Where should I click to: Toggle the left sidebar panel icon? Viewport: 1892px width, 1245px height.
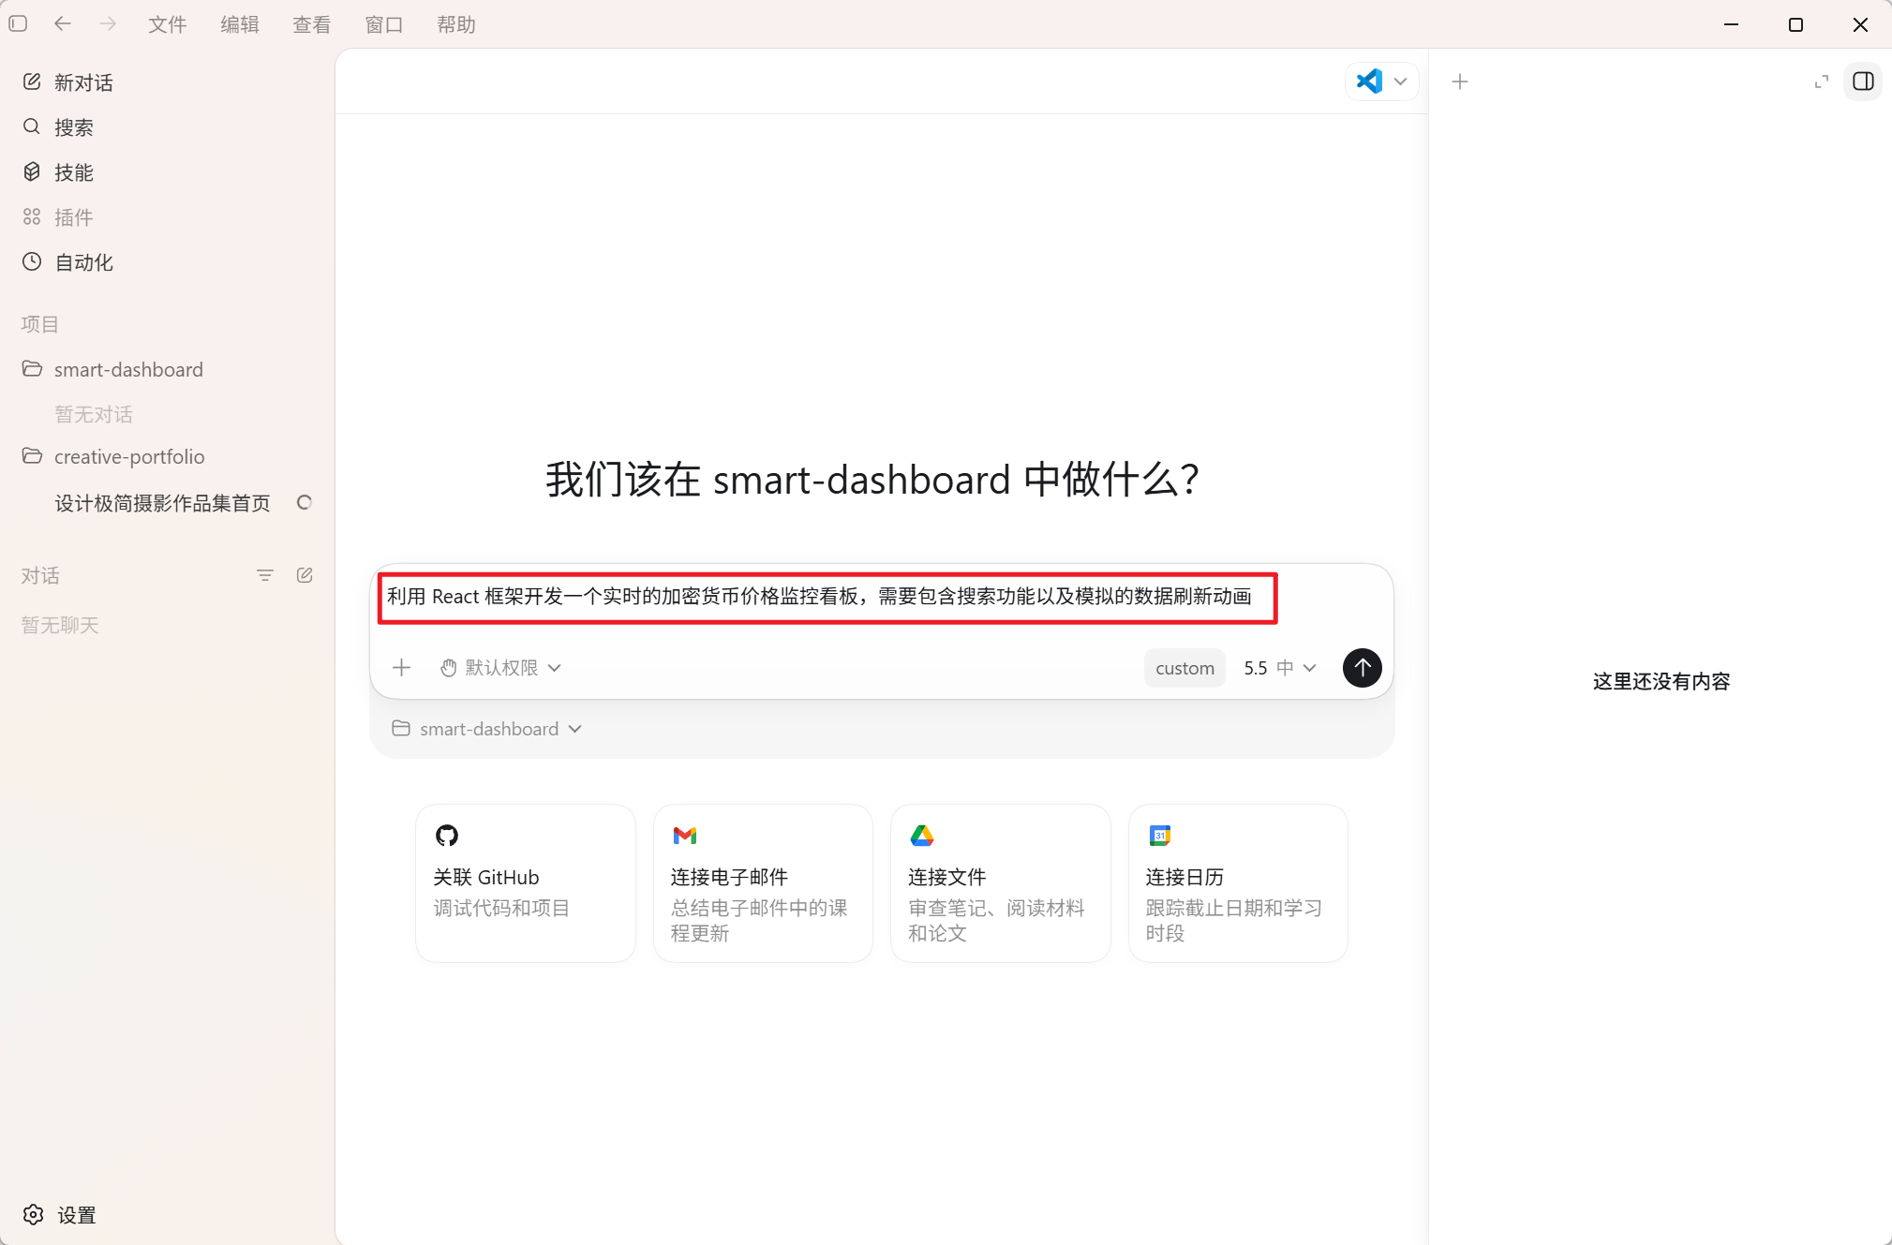[18, 24]
